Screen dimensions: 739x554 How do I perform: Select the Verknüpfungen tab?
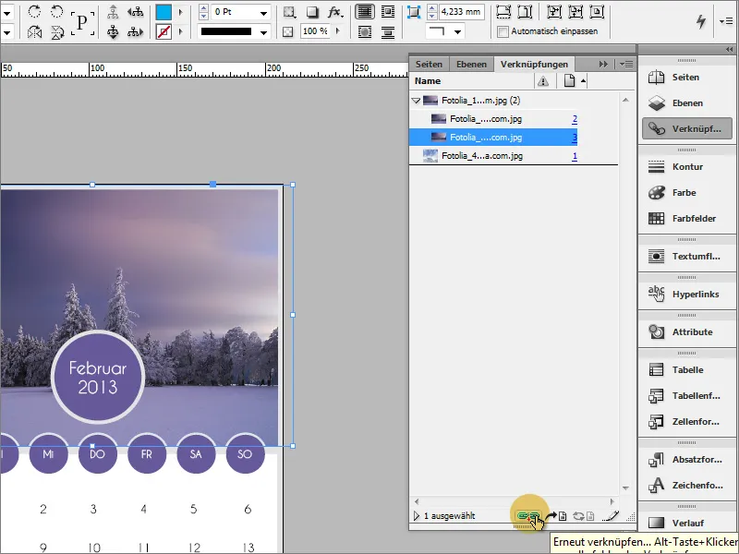pyautogui.click(x=534, y=64)
